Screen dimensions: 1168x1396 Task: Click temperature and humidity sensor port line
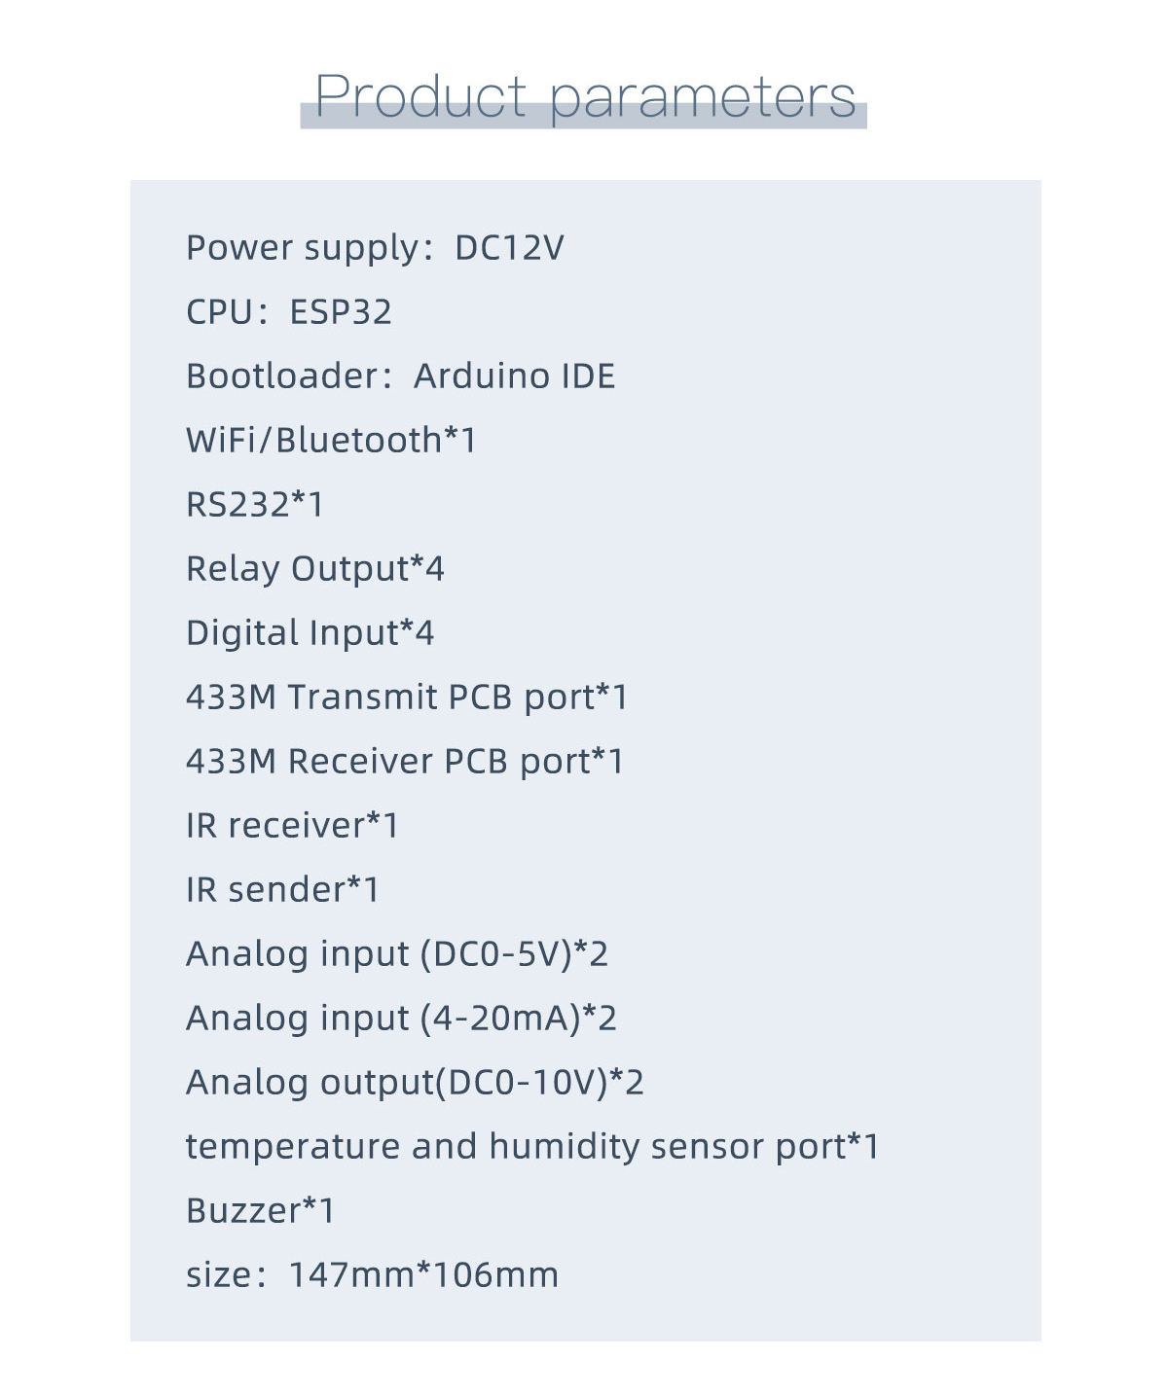532,1147
